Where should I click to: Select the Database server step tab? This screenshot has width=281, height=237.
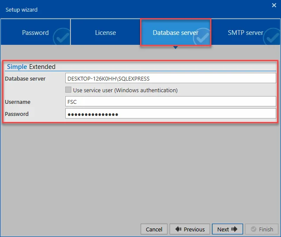(176, 32)
